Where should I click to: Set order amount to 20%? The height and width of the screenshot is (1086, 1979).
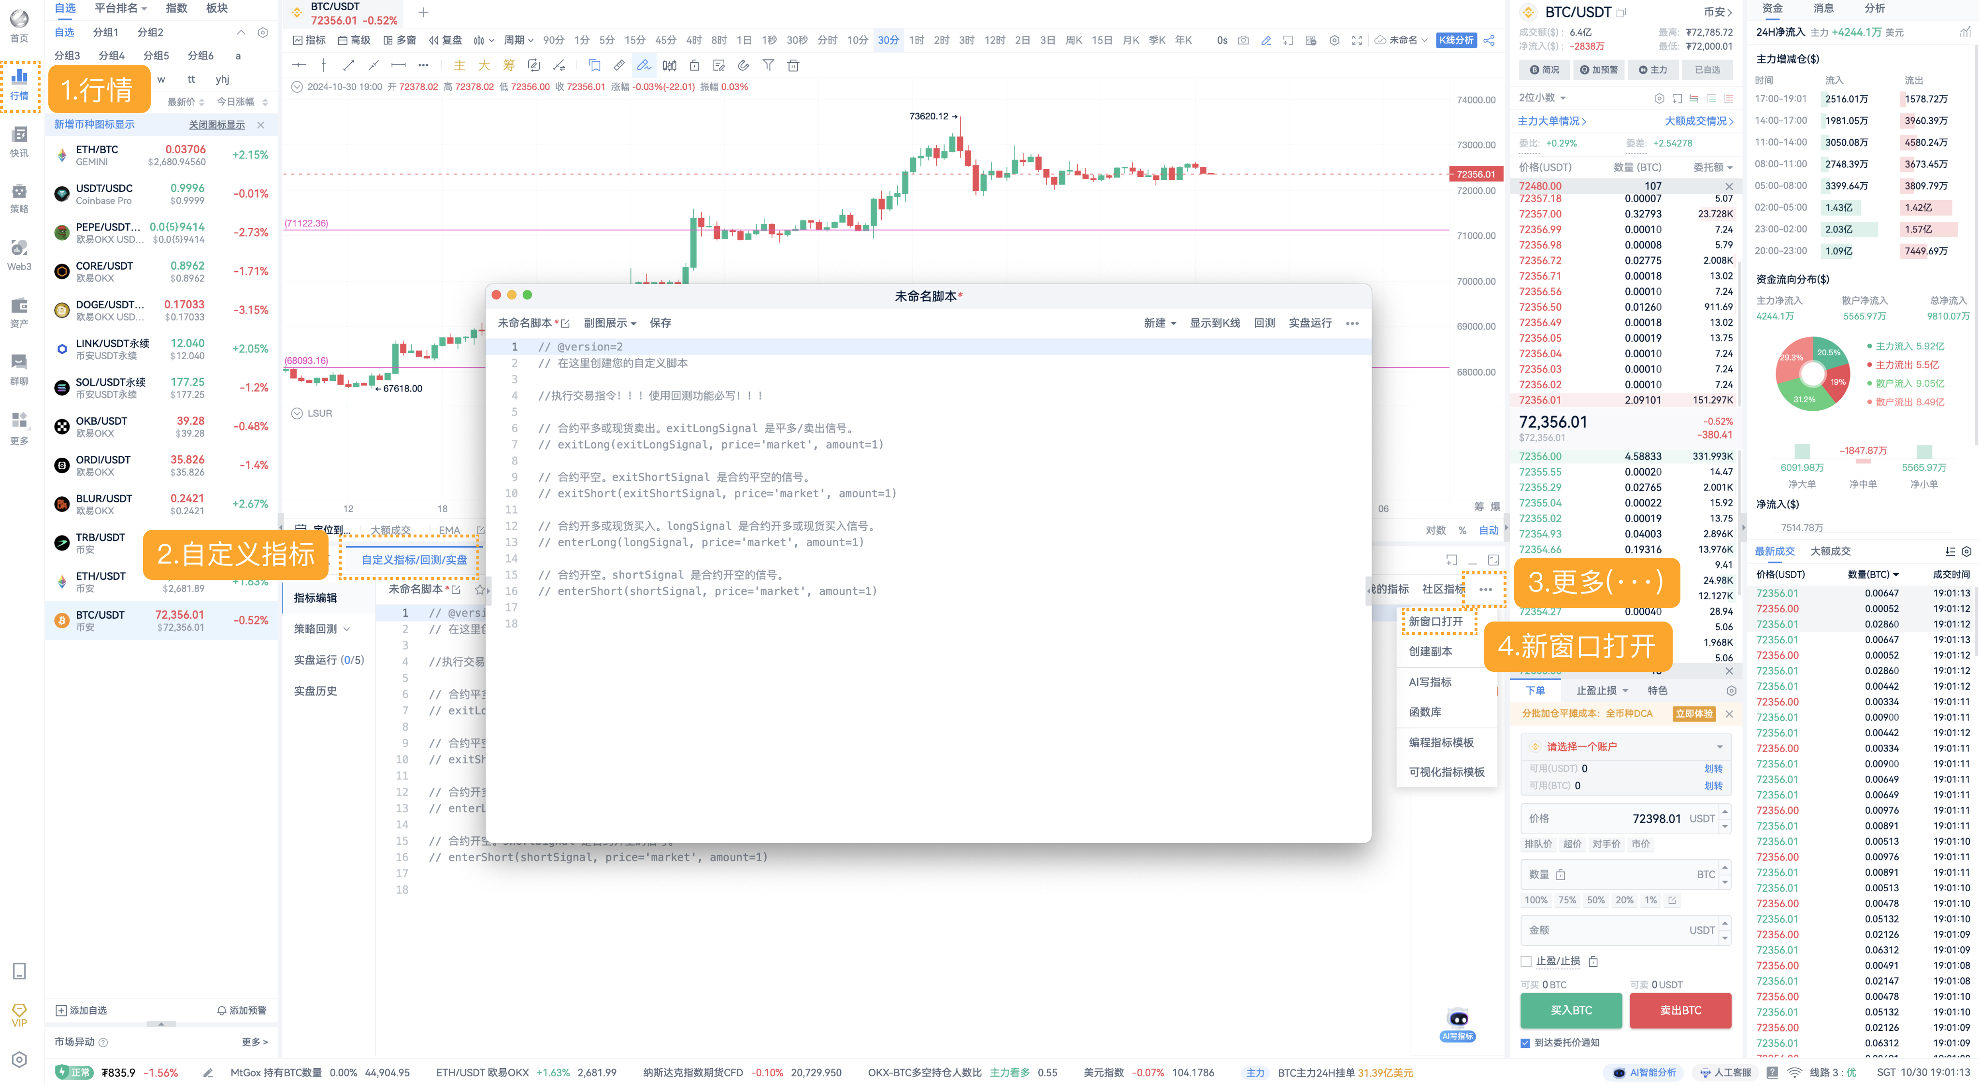tap(1624, 900)
